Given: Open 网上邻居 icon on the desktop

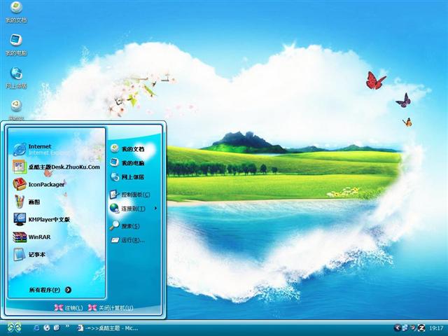Looking at the screenshot, I should [x=16, y=78].
